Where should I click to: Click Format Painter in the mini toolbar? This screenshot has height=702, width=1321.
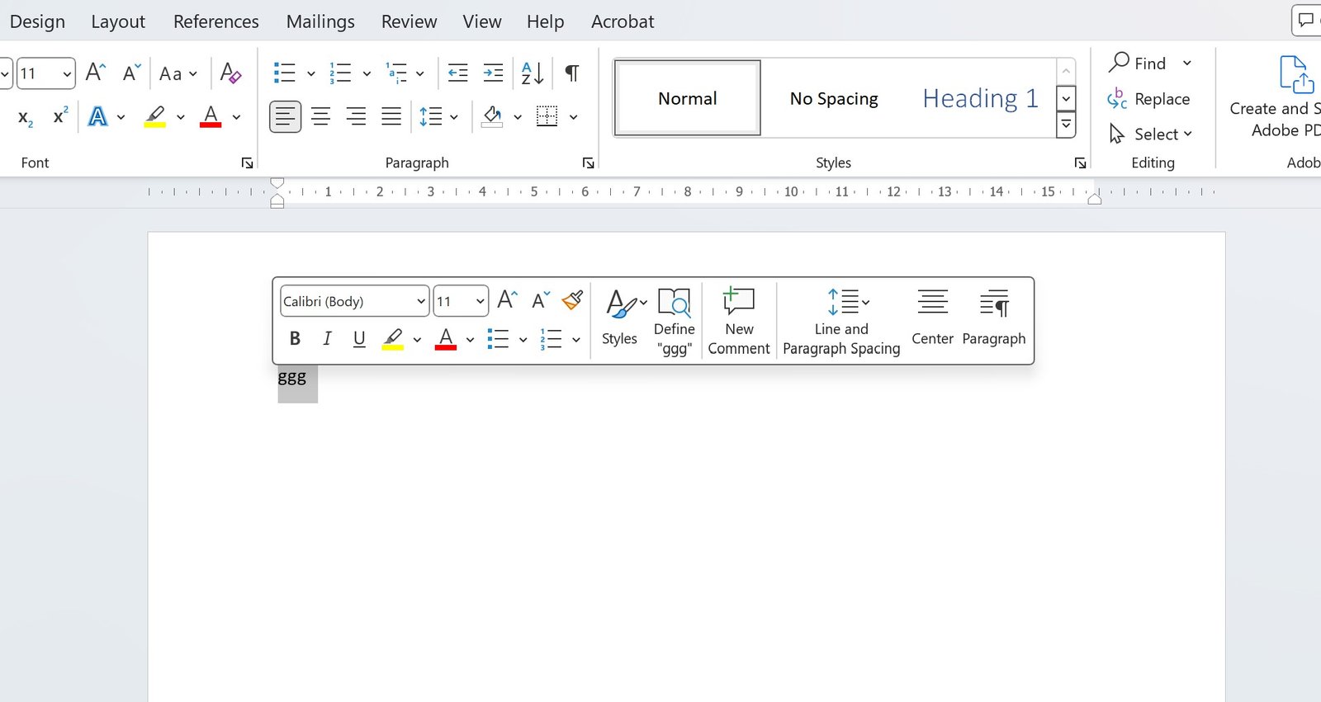pos(572,300)
